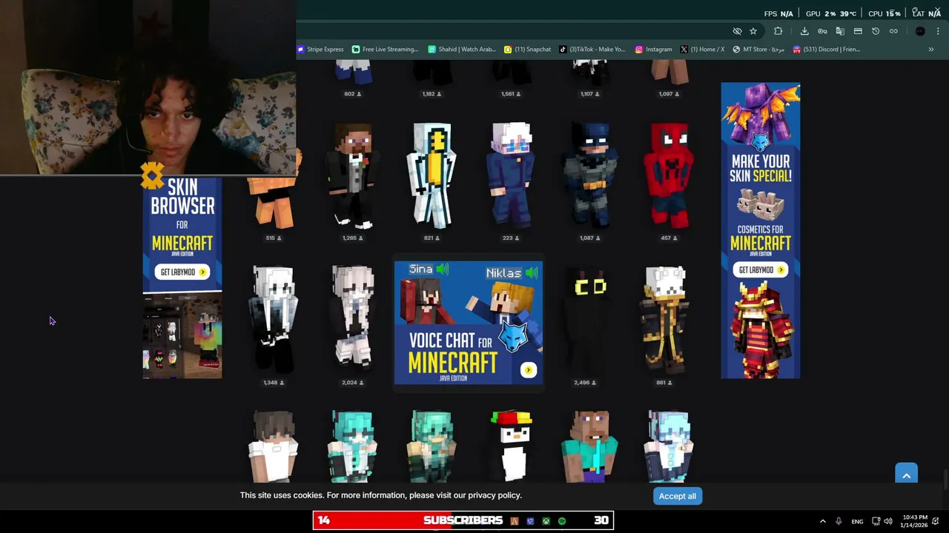The height and width of the screenshot is (533, 949).
Task: Open the Home / X bookmark
Action: pyautogui.click(x=702, y=50)
